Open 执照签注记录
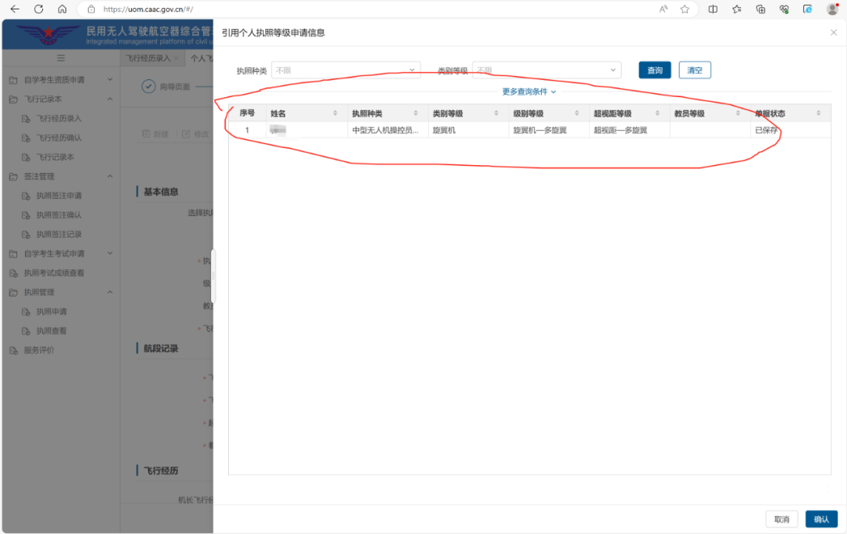The width and height of the screenshot is (847, 534). click(x=58, y=235)
